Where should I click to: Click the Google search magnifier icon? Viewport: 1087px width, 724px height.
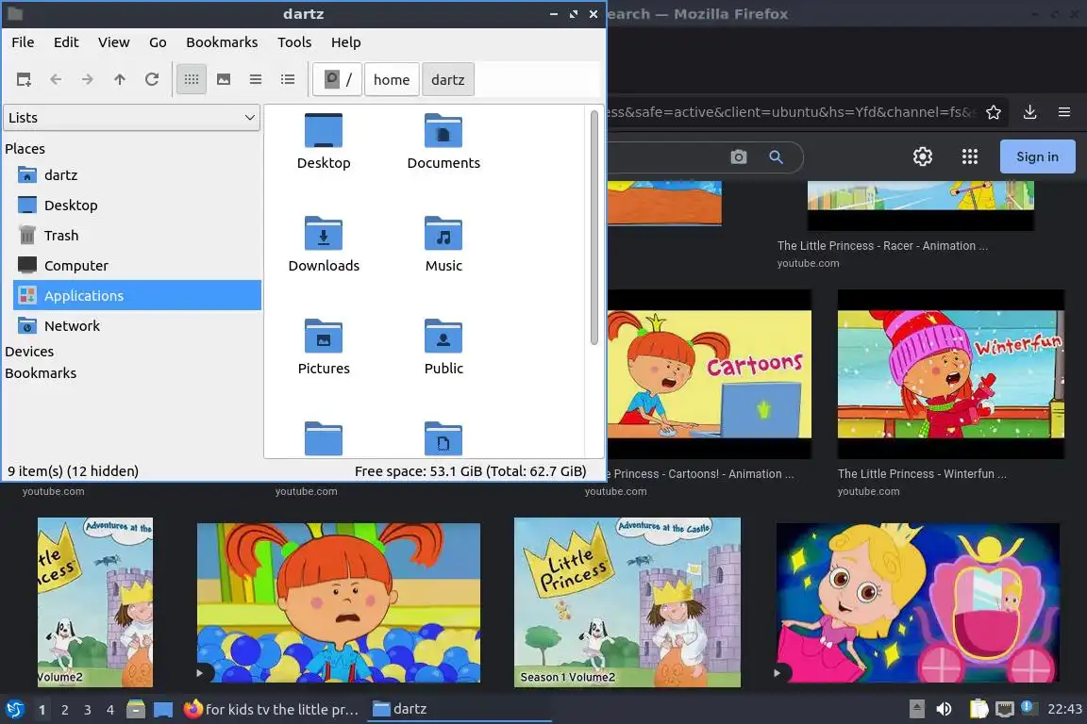(777, 157)
